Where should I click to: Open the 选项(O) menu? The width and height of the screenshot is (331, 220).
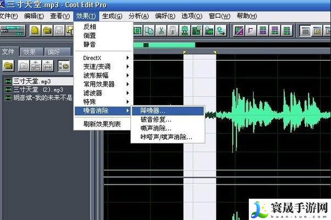point(192,16)
